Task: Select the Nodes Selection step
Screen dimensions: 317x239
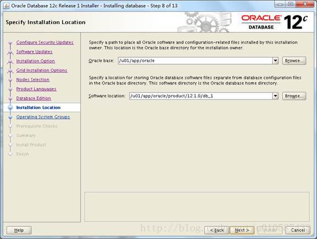Action: click(33, 80)
